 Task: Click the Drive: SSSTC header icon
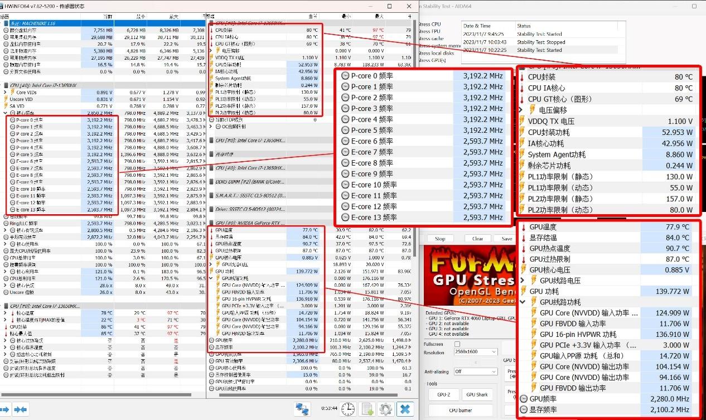[x=211, y=209]
